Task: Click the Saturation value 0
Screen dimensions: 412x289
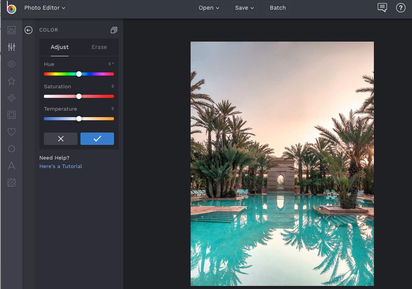Action: (x=113, y=86)
